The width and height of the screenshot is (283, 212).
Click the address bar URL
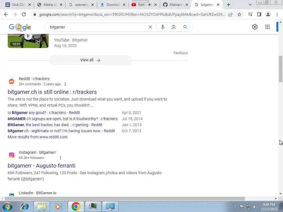tap(132, 14)
